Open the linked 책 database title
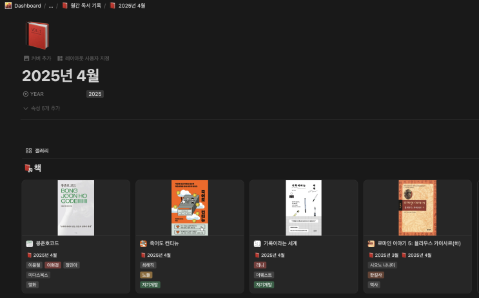Screen dimensions: 479x298 pyautogui.click(x=37, y=168)
